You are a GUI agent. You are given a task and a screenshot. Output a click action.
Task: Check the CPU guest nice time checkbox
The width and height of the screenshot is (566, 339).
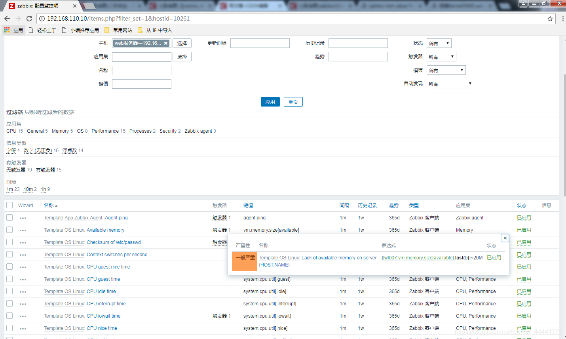coord(9,267)
